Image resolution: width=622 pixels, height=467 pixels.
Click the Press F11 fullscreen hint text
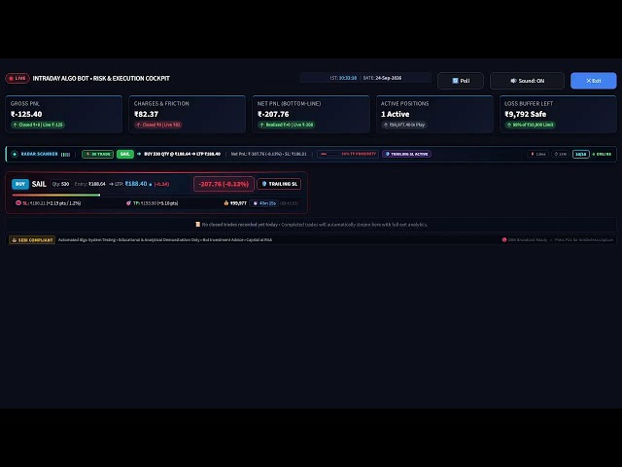pyautogui.click(x=583, y=240)
